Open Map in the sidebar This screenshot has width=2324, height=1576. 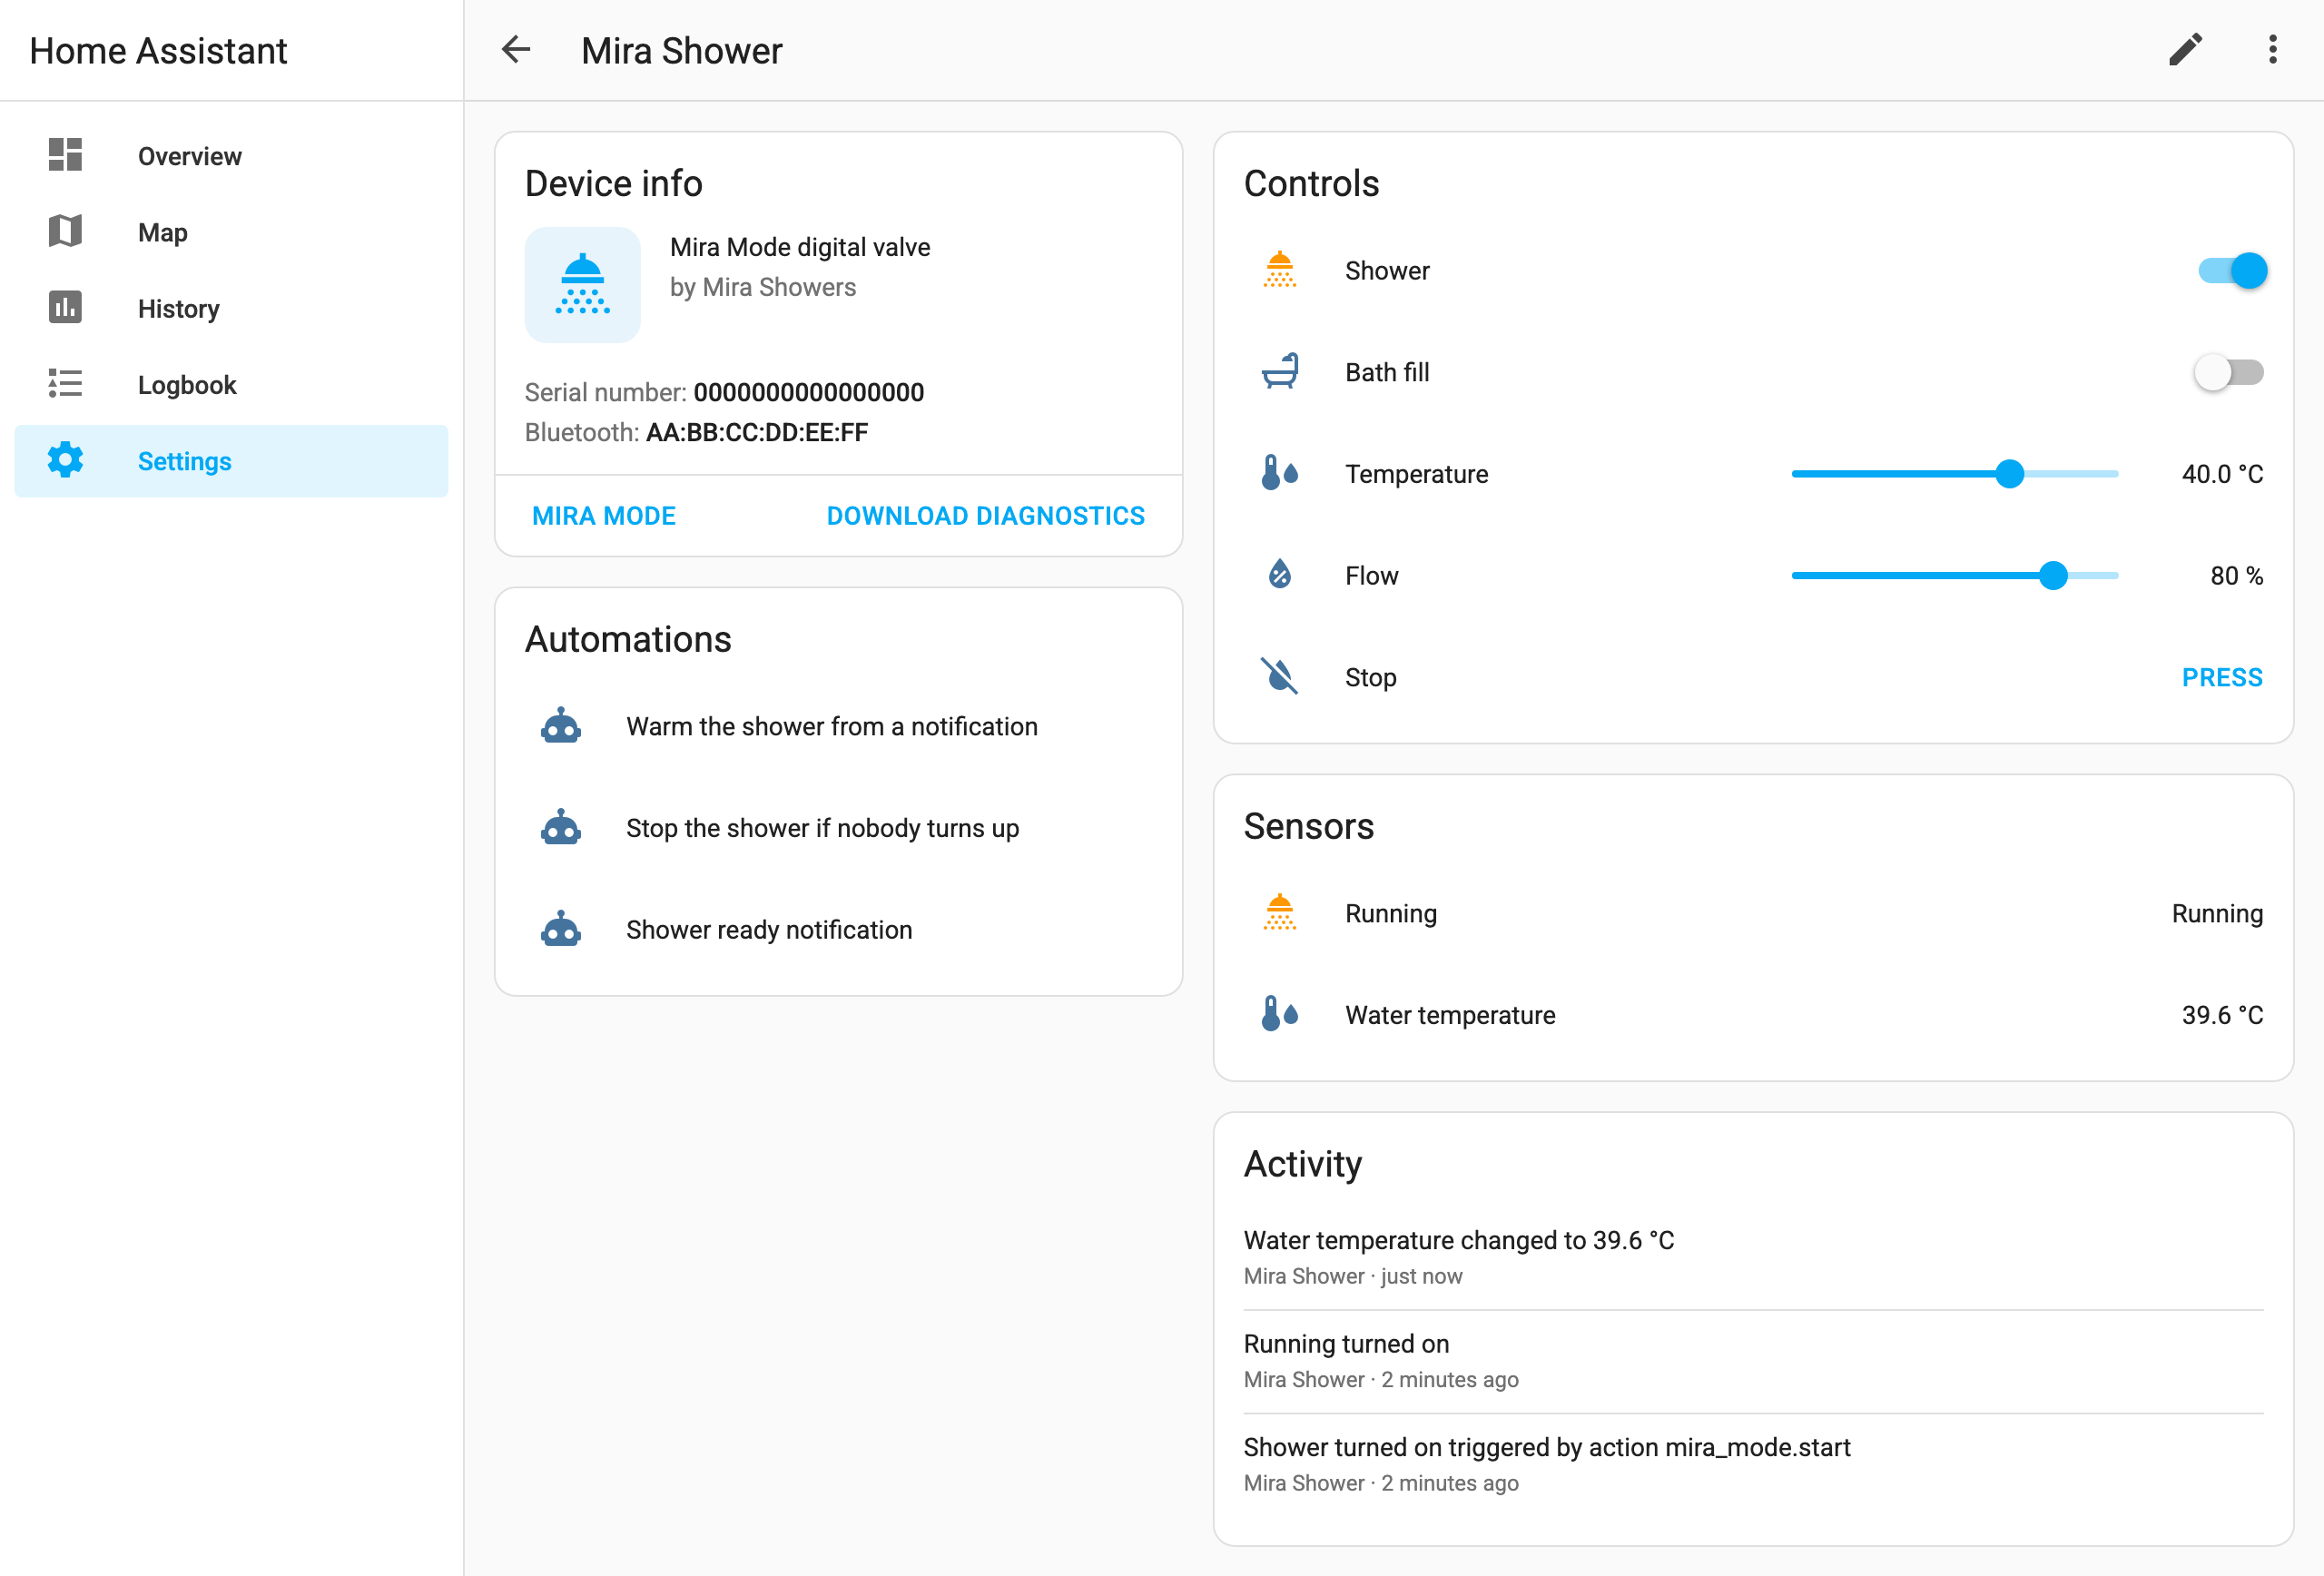231,232
